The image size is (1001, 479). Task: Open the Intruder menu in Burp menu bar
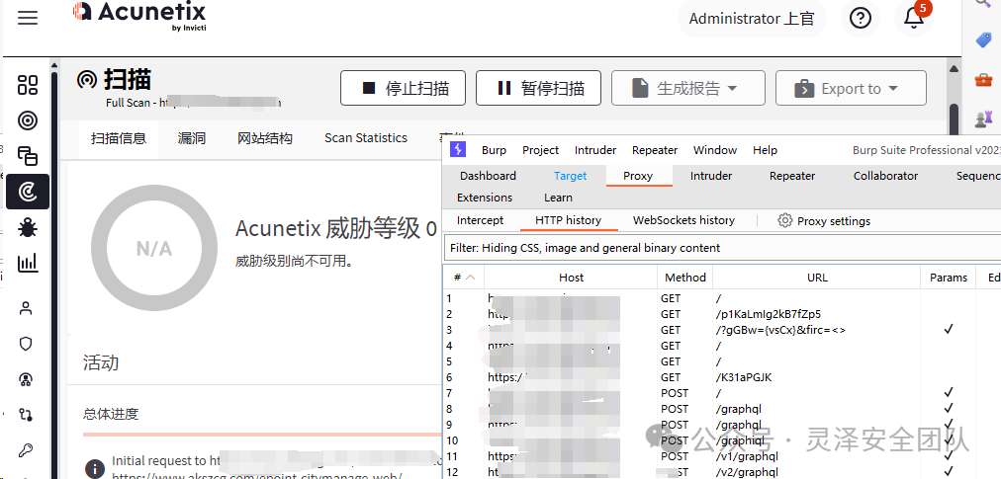click(x=595, y=150)
